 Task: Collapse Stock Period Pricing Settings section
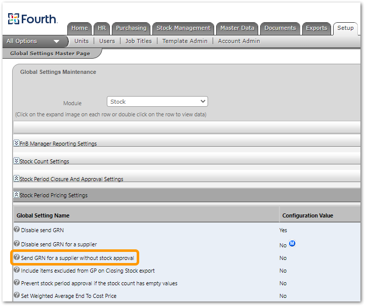(x=17, y=195)
